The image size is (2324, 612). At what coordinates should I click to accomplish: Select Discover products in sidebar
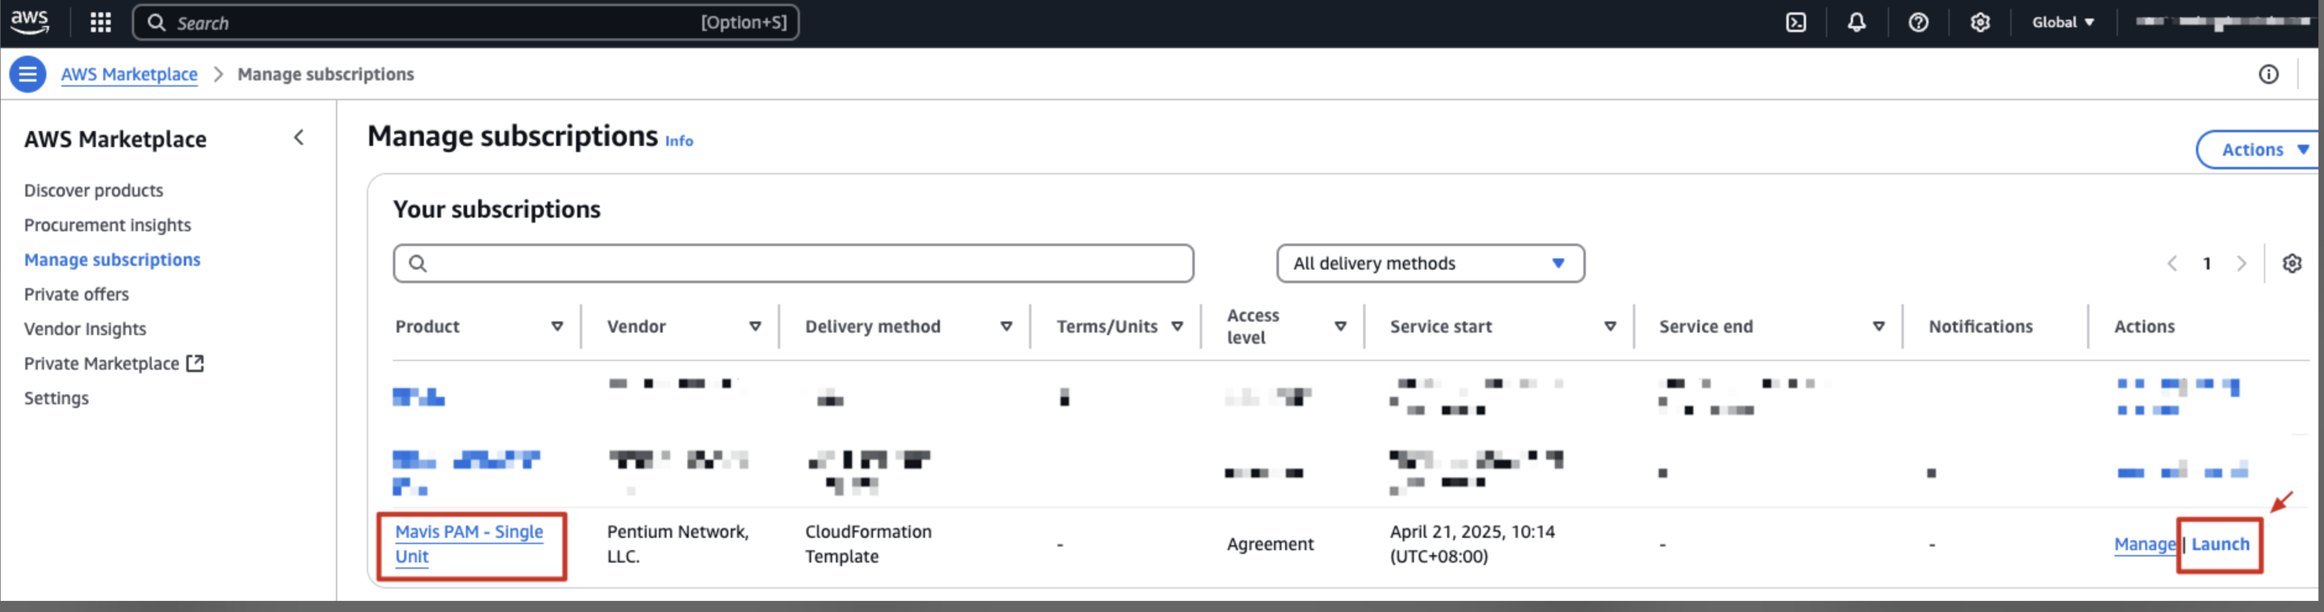click(94, 190)
